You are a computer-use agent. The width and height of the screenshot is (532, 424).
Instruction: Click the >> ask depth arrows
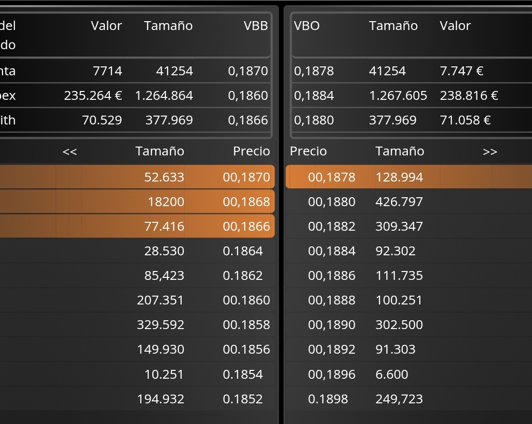pos(490,151)
